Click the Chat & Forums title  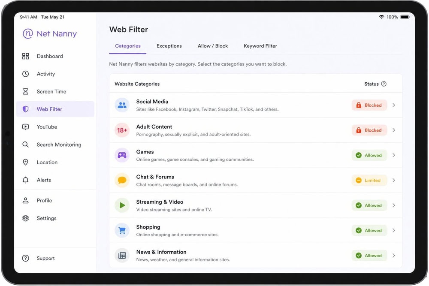coord(155,177)
